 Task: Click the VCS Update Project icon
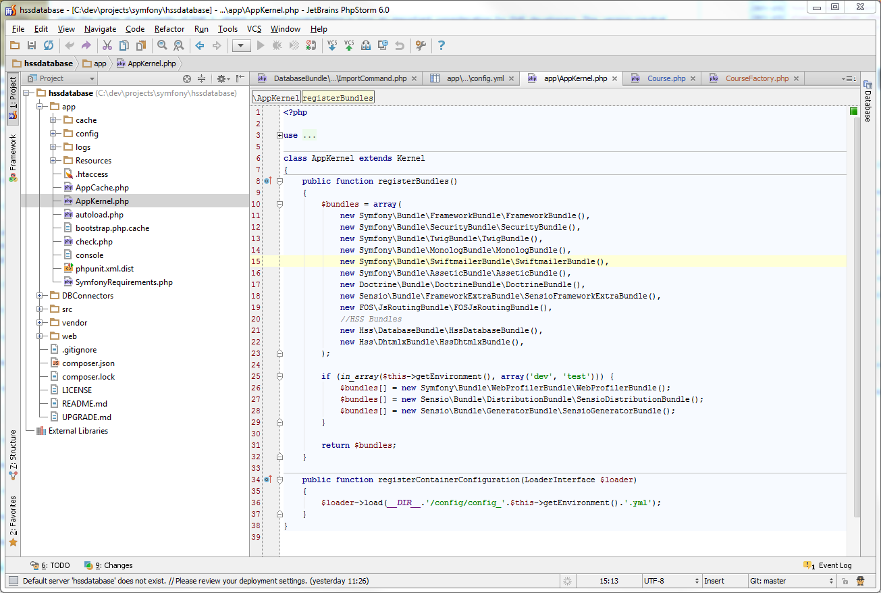click(x=332, y=45)
